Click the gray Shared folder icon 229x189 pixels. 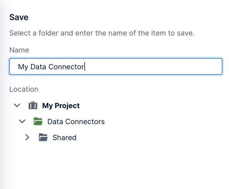[x=43, y=137]
